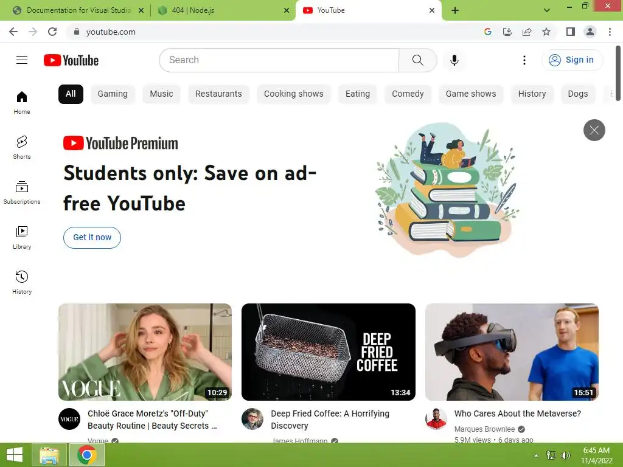
Task: Select the Cooking shows chip
Action: point(294,94)
